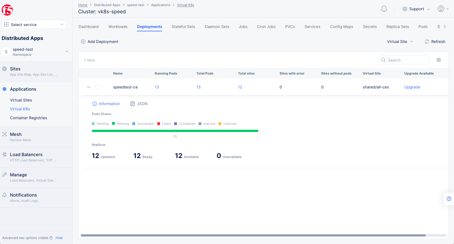This screenshot has height=244, width=454.
Task: Select the speedtest-ce row checkbox
Action: pos(97,87)
